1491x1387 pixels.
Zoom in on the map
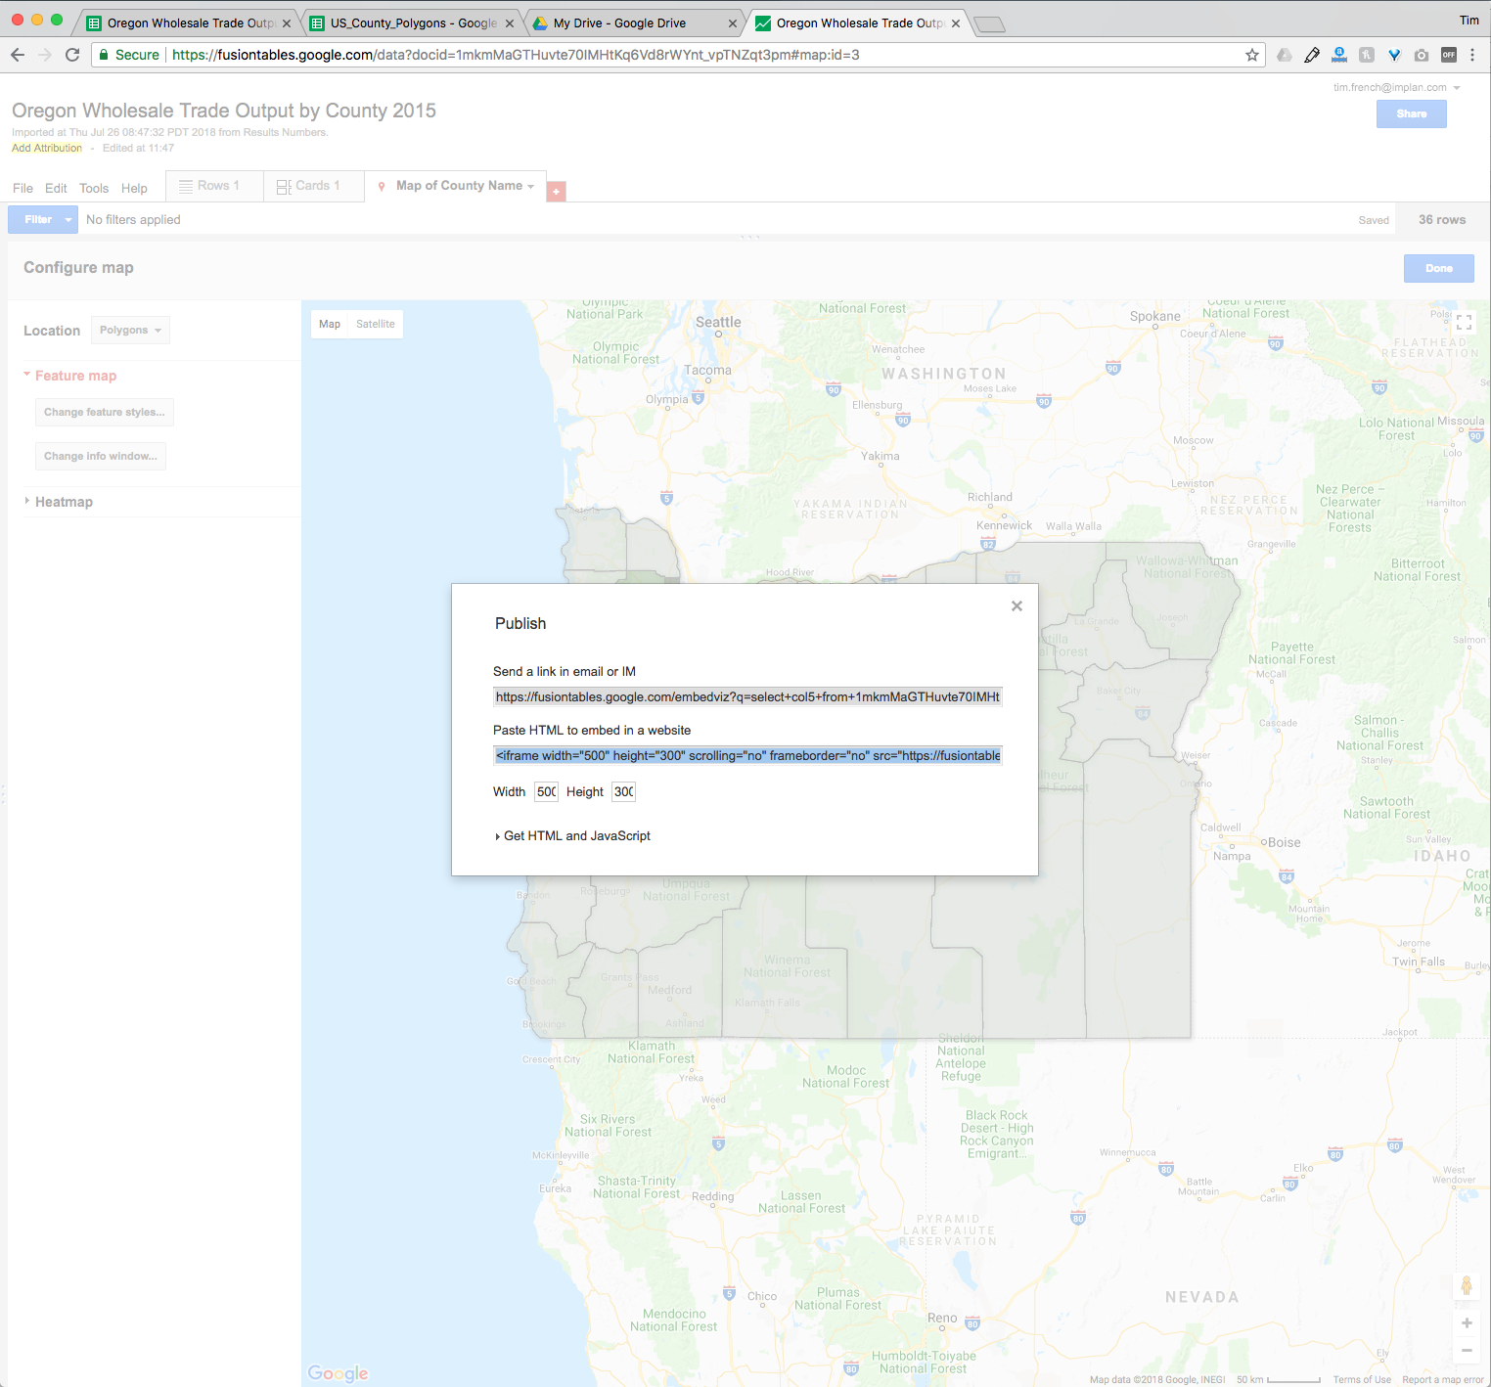(x=1467, y=1323)
